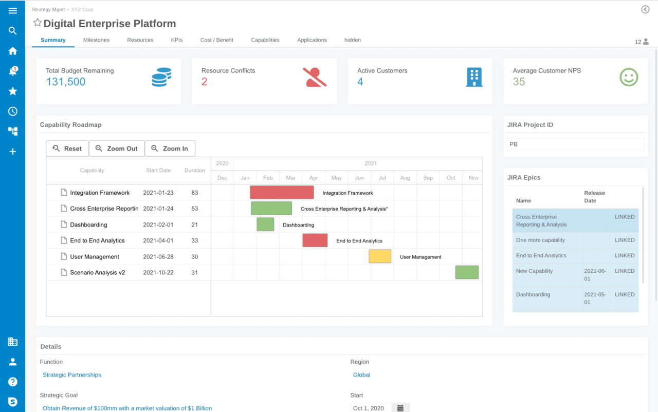Open the hidden tab
The width and height of the screenshot is (658, 412).
tap(353, 40)
